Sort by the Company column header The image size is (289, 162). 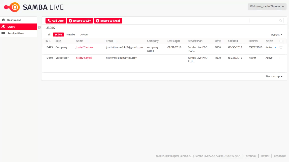153,41
